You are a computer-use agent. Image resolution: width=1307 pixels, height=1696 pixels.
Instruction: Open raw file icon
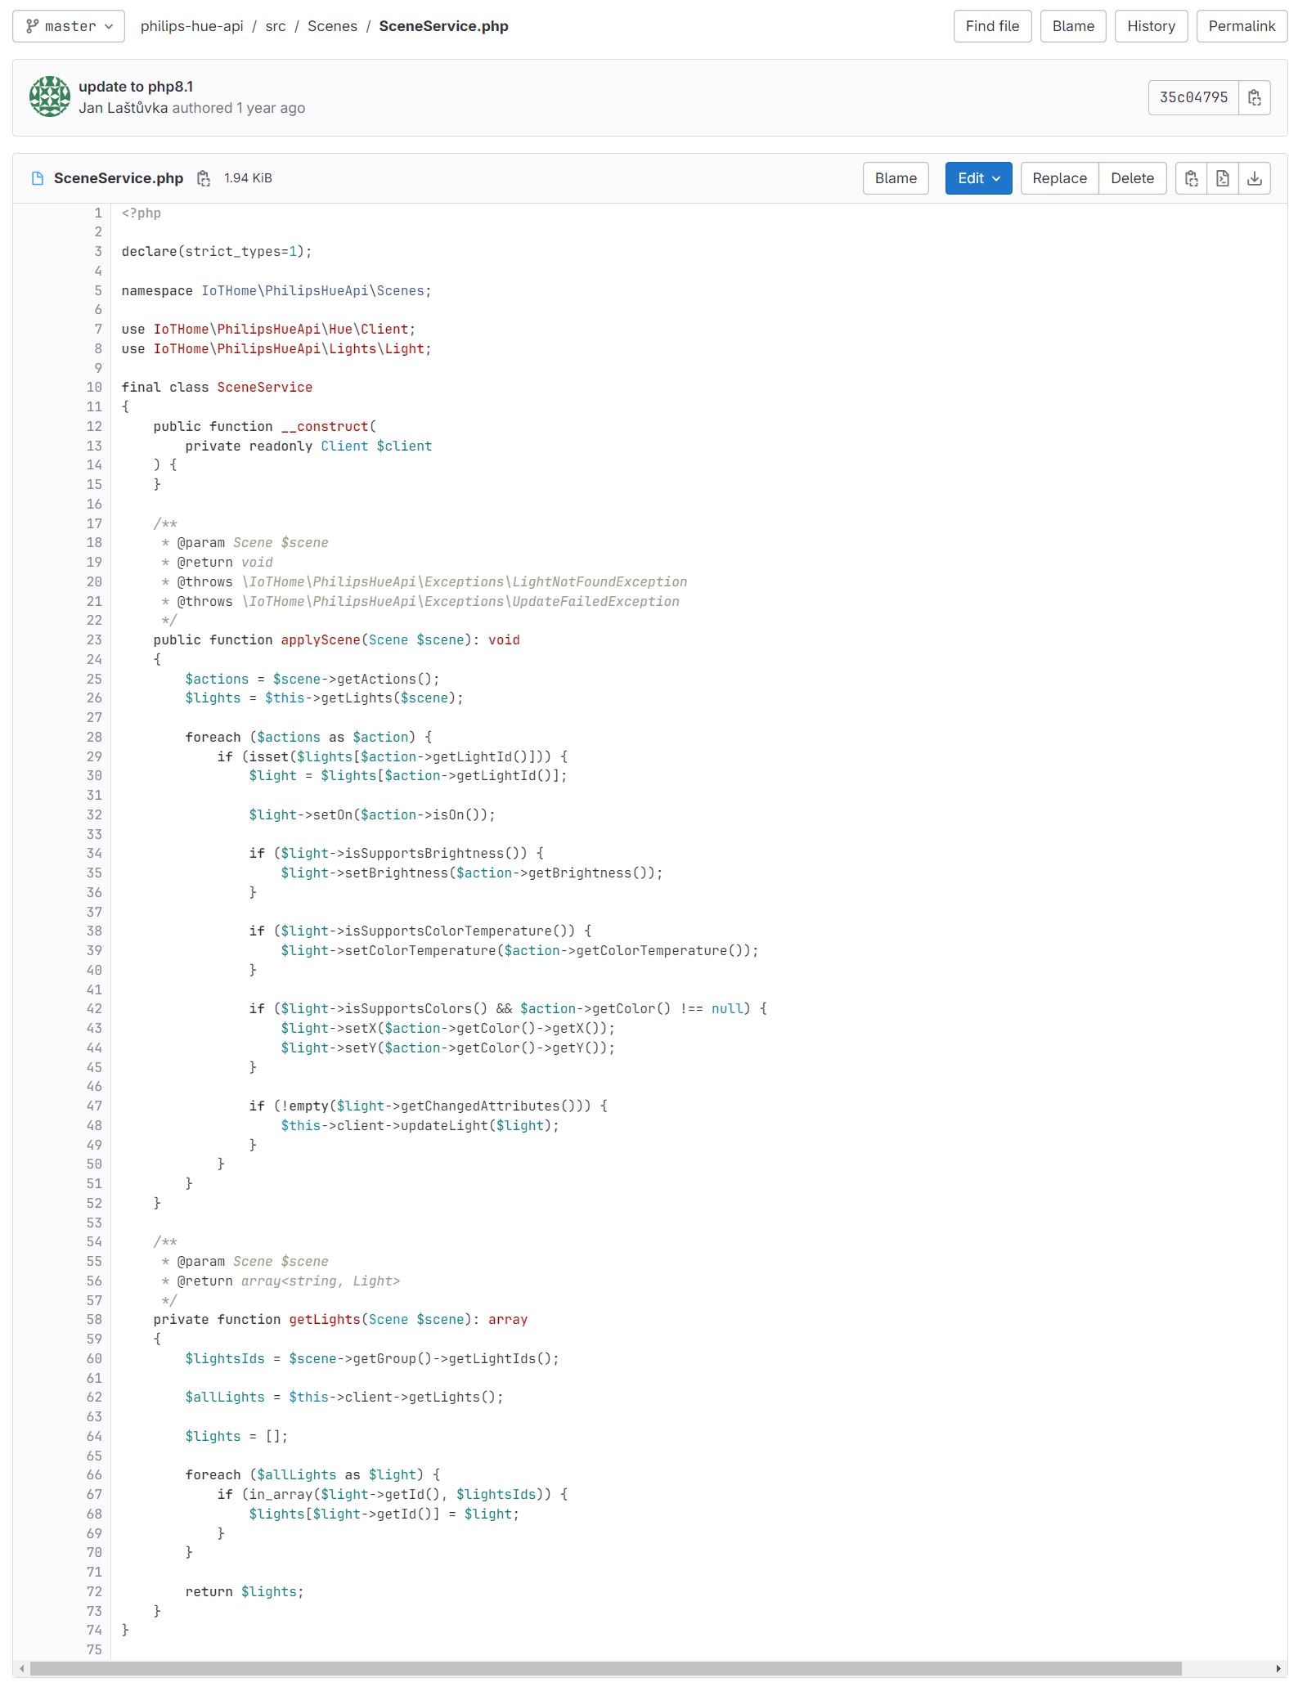(1223, 178)
